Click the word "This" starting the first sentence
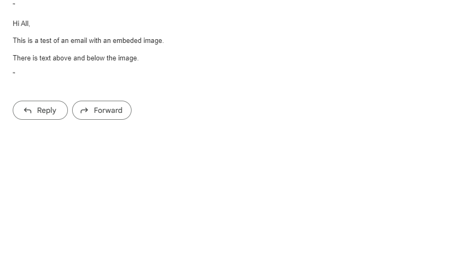 click(19, 40)
